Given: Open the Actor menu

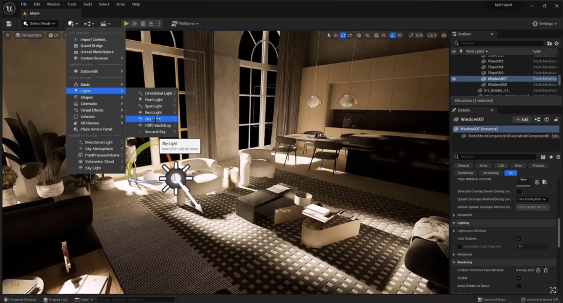Looking at the screenshot, I should pos(121,4).
